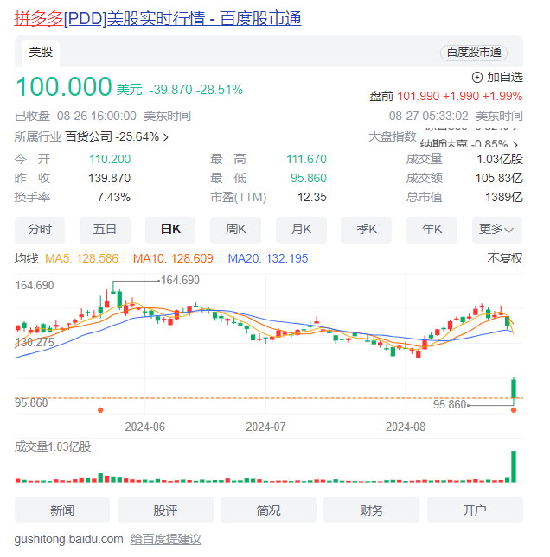Click the 换手率 value 7.43%

(x=114, y=197)
